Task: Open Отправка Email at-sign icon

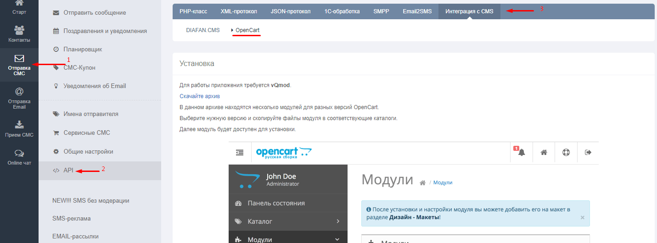Action: pos(19,91)
